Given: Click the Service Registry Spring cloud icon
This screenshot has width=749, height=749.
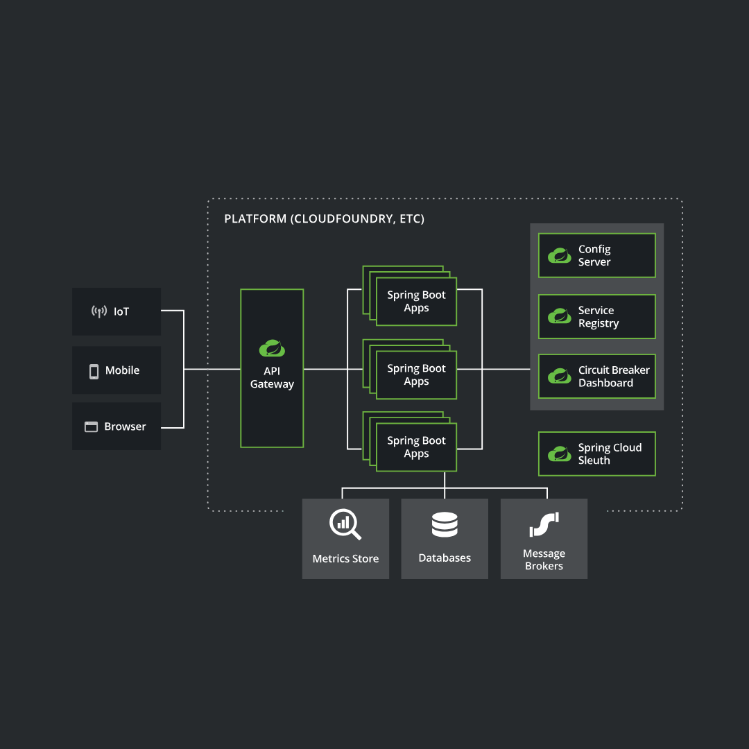Looking at the screenshot, I should pyautogui.click(x=560, y=316).
